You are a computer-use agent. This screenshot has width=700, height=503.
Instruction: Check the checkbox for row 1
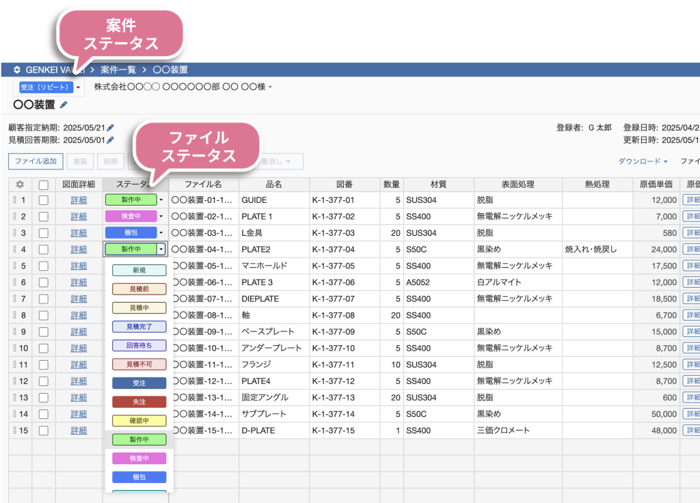[x=43, y=200]
